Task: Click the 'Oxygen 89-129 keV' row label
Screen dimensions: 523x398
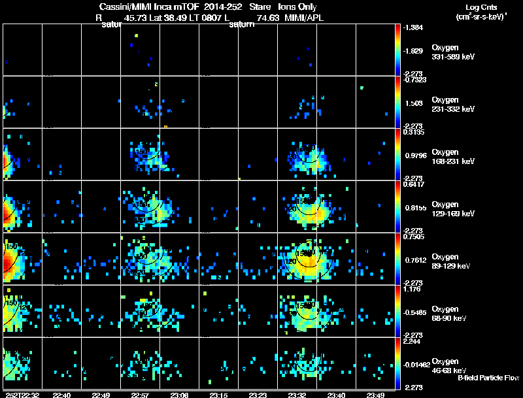Action: coord(451,261)
